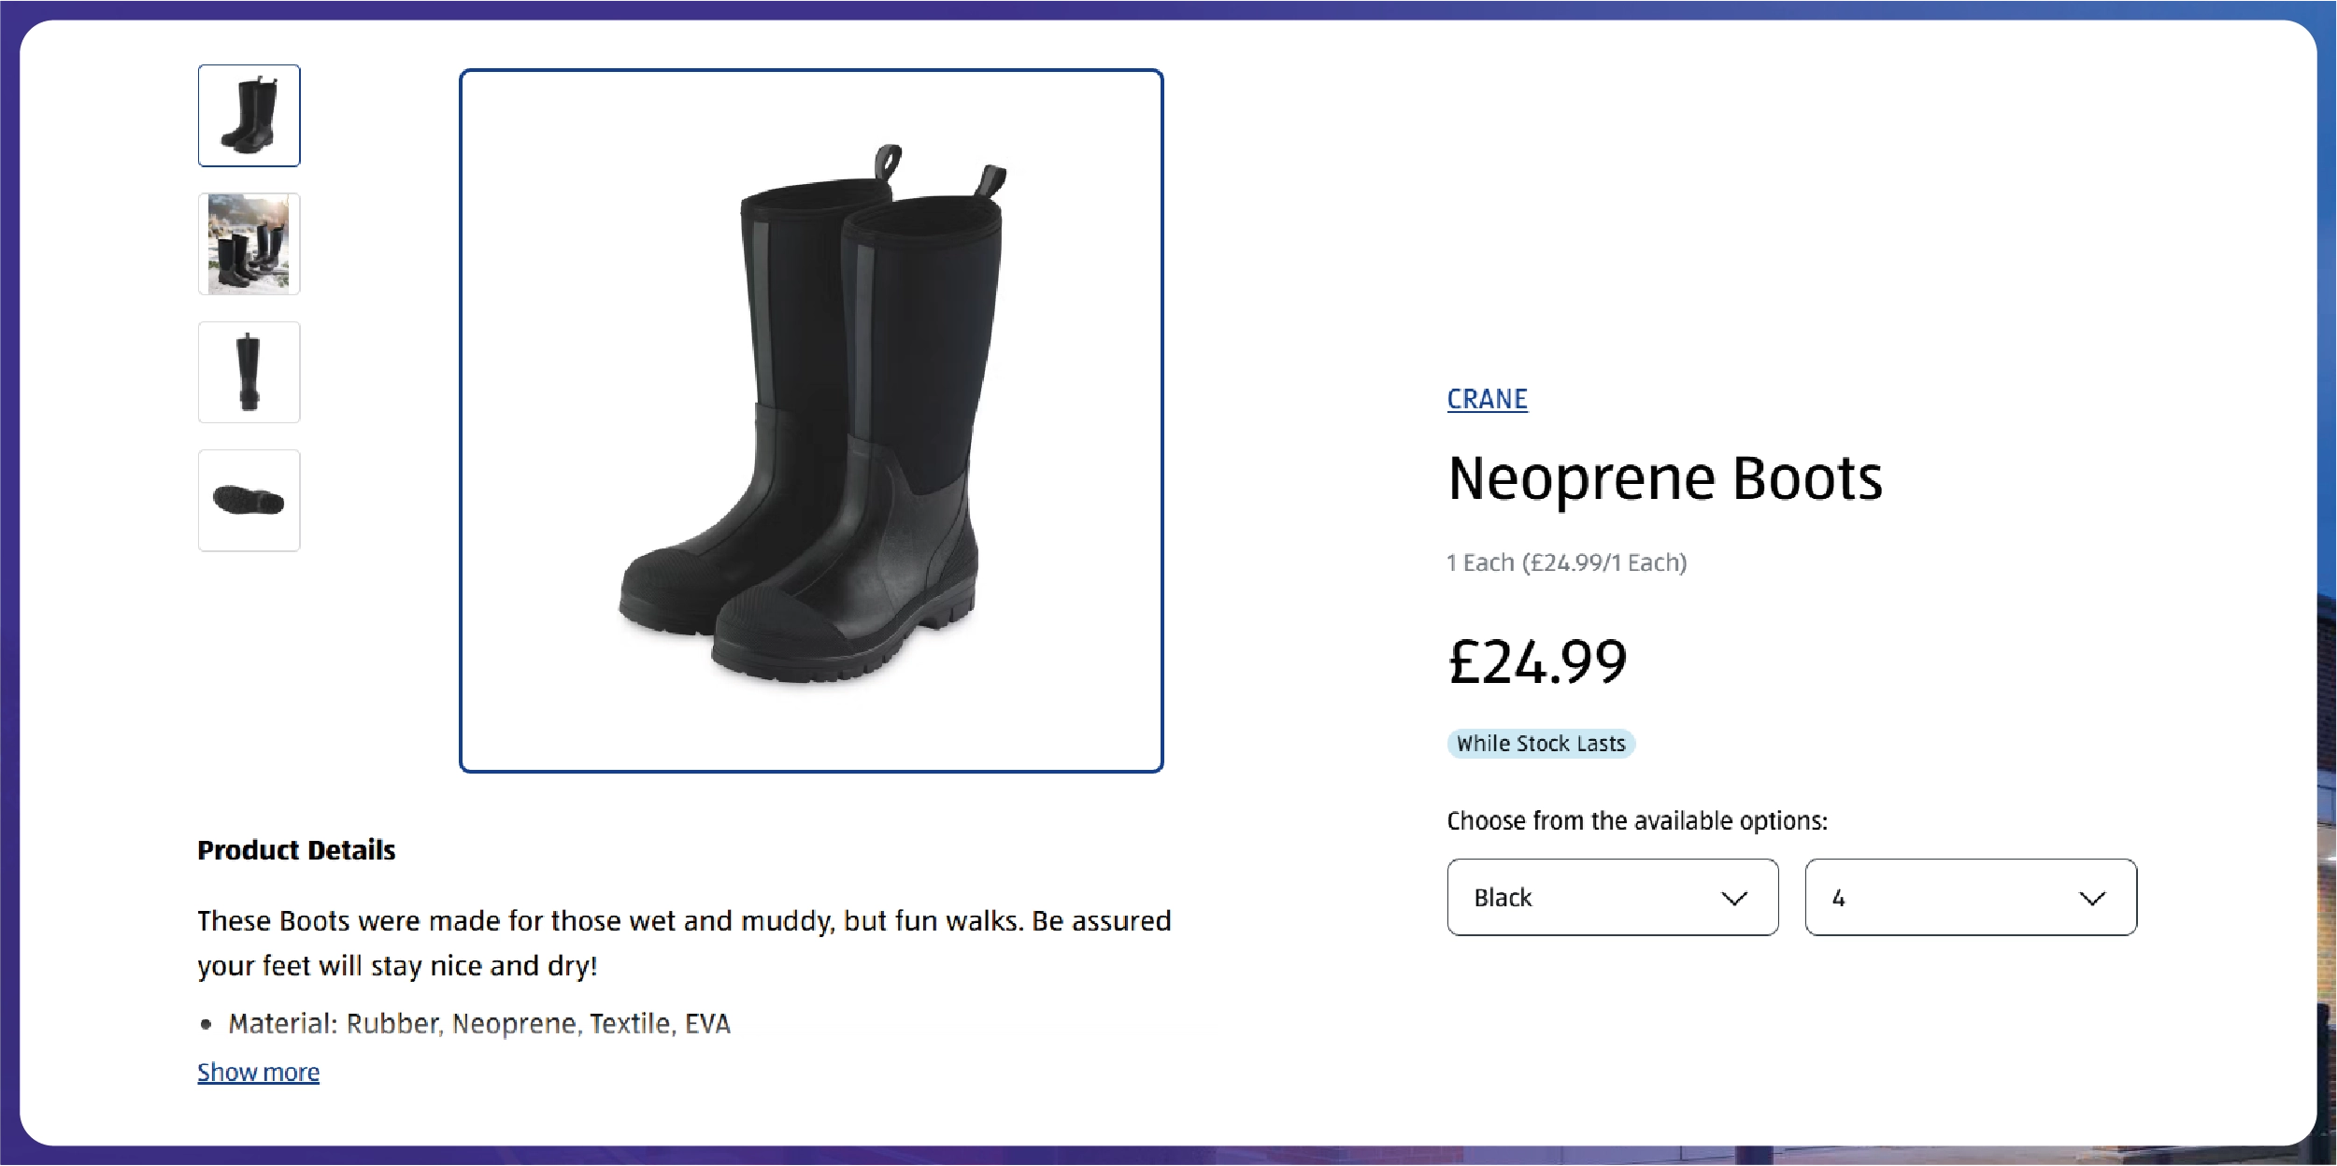Image resolution: width=2337 pixels, height=1166 pixels.
Task: Click the boots description paragraph
Action: (x=683, y=943)
